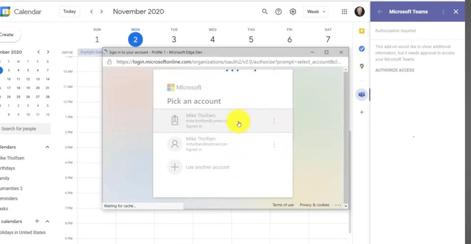Select Wednesday 4 in the week header
The image size is (471, 244).
213,40
